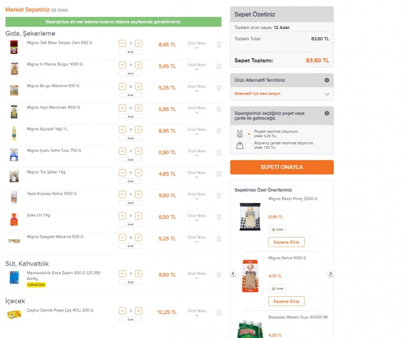Choose Alışveriş çantalı teslimat option

click(249, 145)
